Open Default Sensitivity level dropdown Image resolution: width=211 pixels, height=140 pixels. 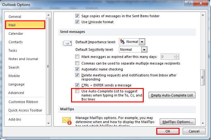[144, 50]
